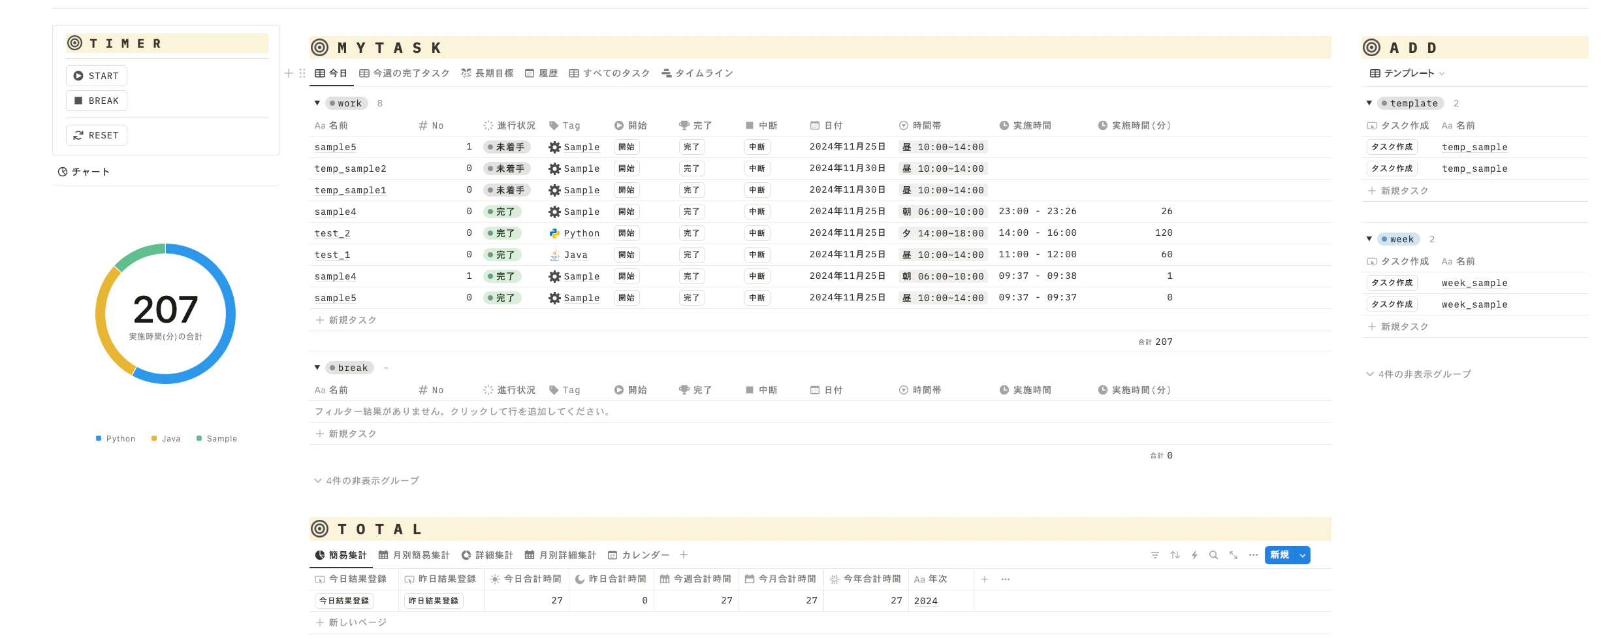Open column options dots in TOTAL header
The image size is (1624, 642).
click(x=1006, y=579)
